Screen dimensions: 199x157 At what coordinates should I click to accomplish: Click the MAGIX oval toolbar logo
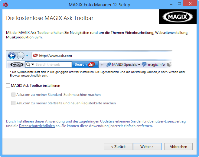(x=17, y=64)
